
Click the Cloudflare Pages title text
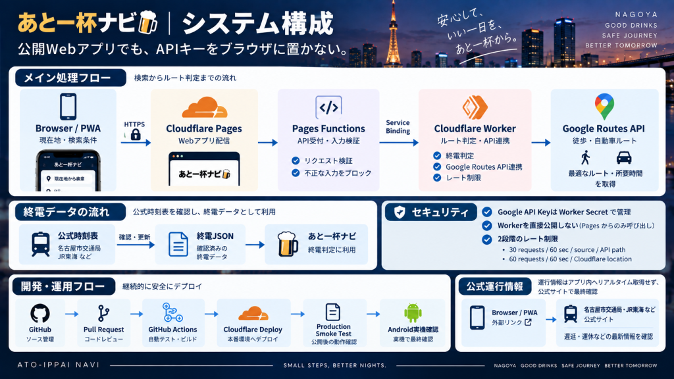point(204,128)
